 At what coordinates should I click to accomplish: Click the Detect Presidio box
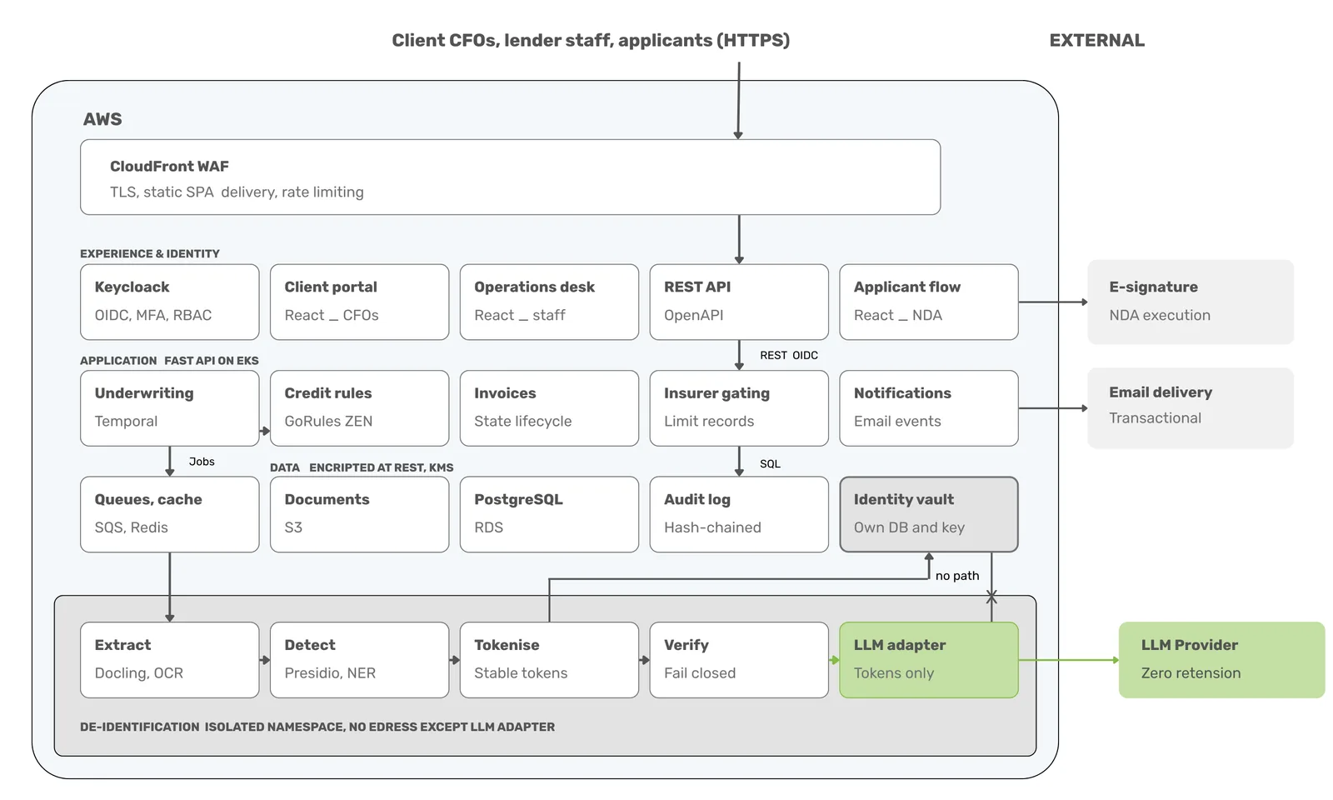coord(359,660)
